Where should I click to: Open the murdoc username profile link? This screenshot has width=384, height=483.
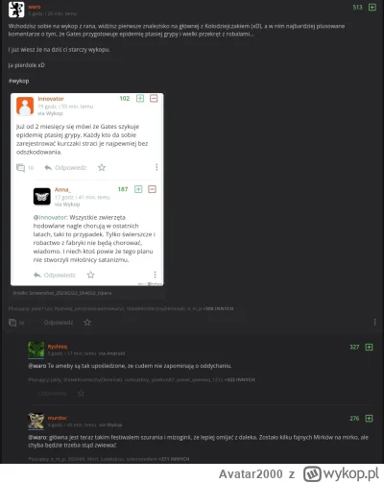click(x=58, y=418)
